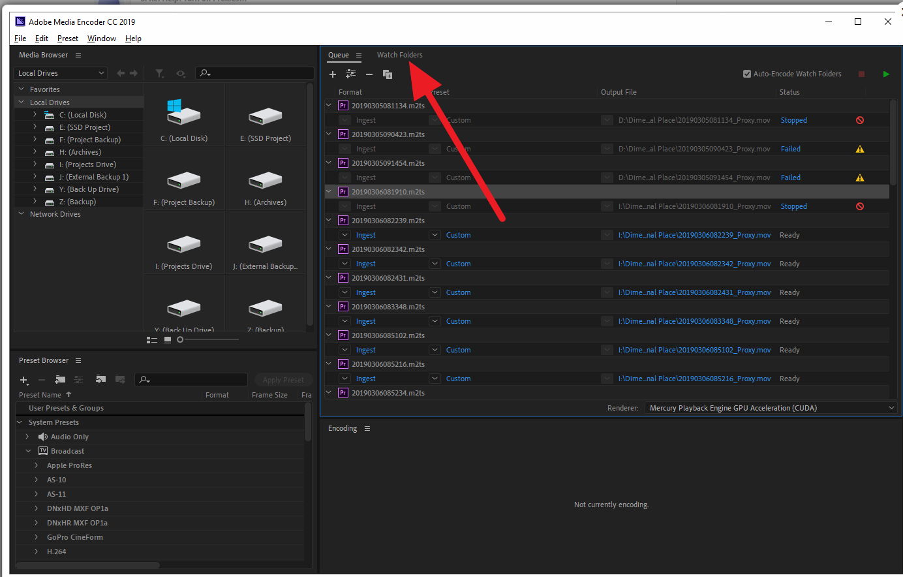Click warning icon for 20190305090423_Proxy.mov
The image size is (903, 577).
coord(860,149)
